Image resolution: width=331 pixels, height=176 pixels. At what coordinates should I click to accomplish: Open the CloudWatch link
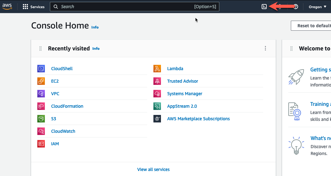[x=63, y=131]
